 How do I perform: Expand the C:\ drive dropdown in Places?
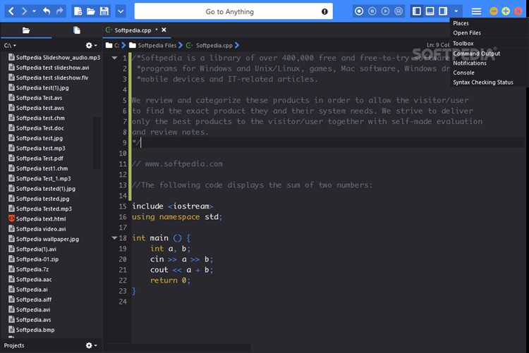pos(10,45)
